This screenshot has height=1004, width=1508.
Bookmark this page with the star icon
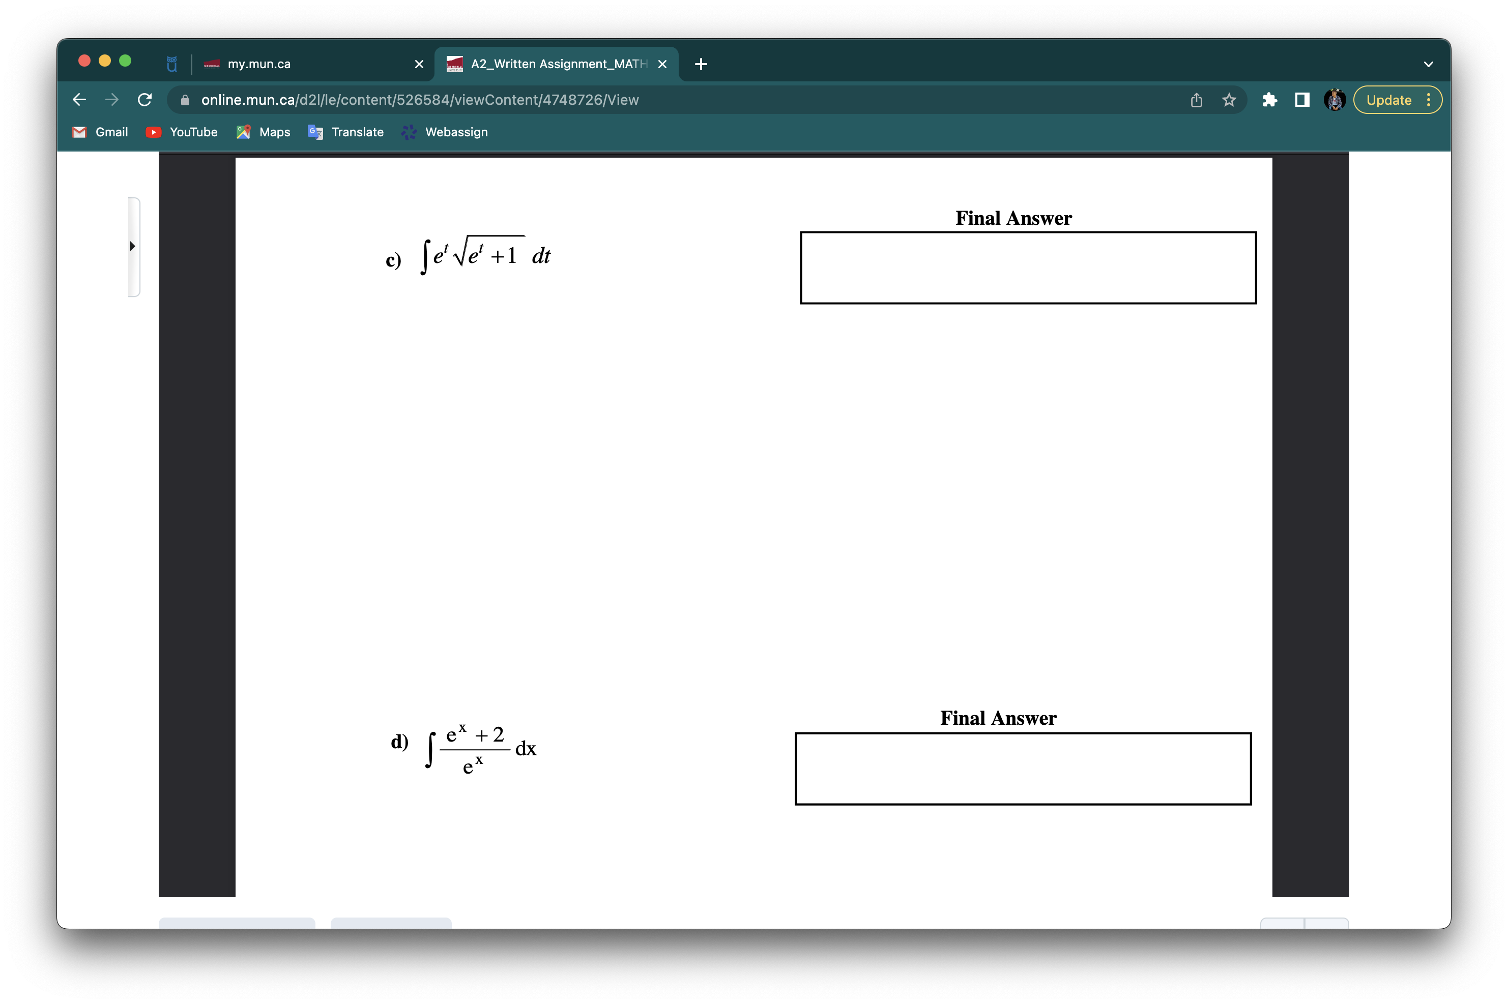[1228, 100]
